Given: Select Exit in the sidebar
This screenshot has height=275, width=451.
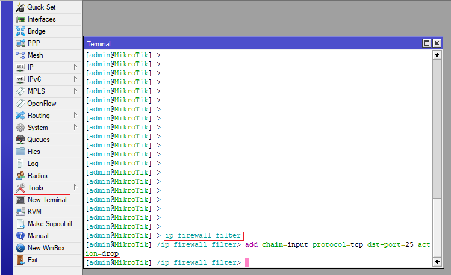Looking at the screenshot, I should pyautogui.click(x=33, y=260).
